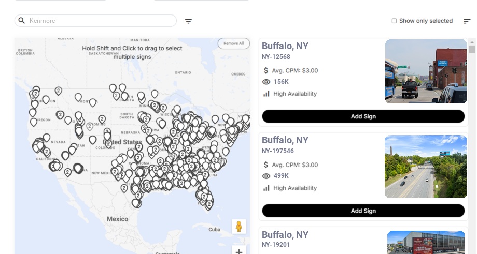Viewport: 477px width, 254px height.
Task: Focus the Kenmore search input field
Action: 101,21
